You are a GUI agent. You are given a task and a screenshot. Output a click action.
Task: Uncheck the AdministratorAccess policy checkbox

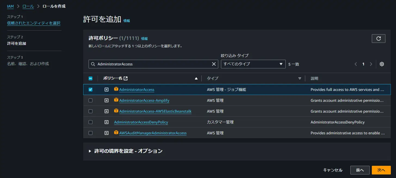pyautogui.click(x=91, y=90)
